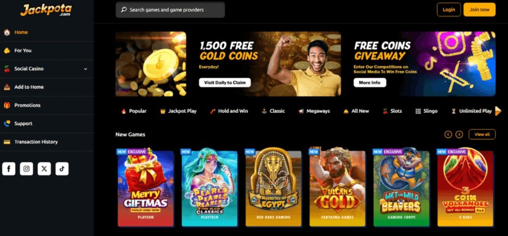
Task: Focus the search games input field
Action: coord(170,10)
